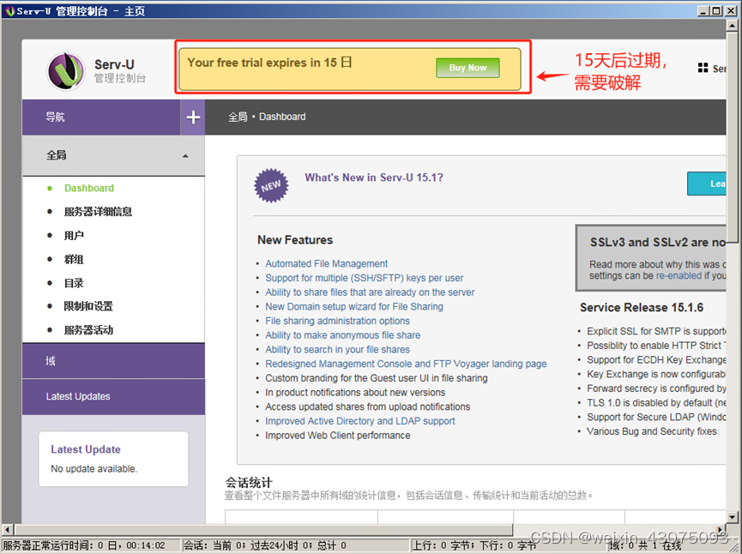The image size is (742, 554).
Task: Click the plus icon next to 导航
Action: coord(193,117)
